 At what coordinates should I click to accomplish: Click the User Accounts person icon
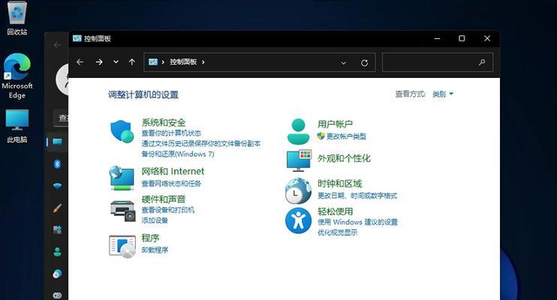(x=298, y=131)
